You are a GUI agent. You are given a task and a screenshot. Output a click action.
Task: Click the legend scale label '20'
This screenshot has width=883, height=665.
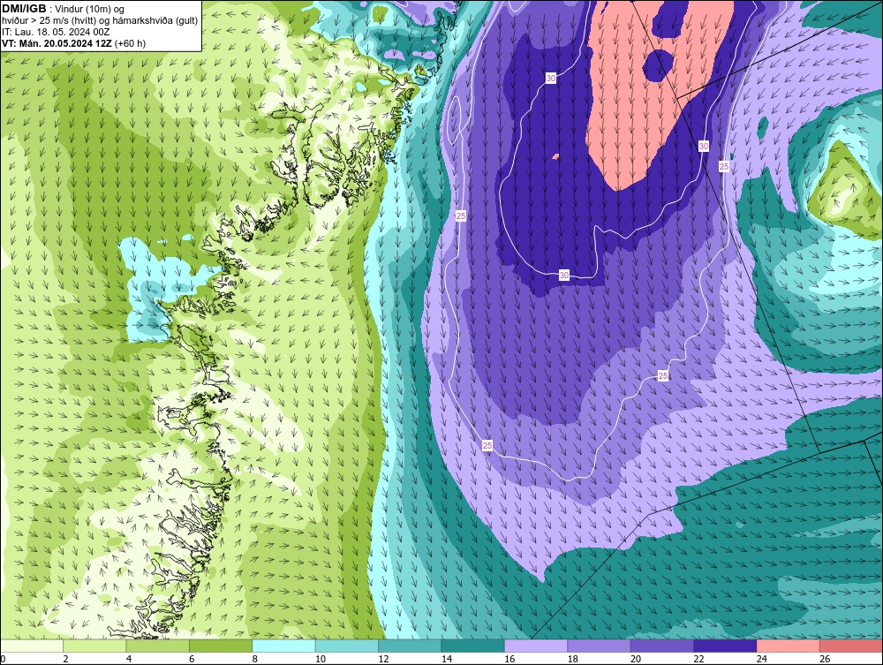[x=636, y=659]
